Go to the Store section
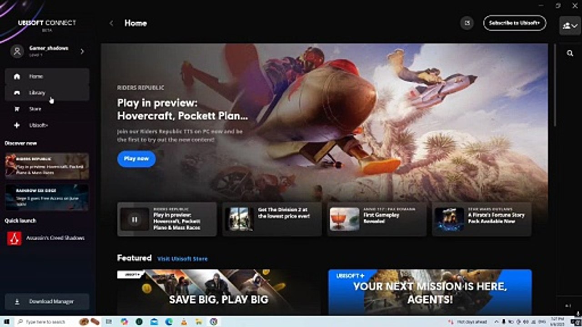This screenshot has width=582, height=327. (47, 109)
